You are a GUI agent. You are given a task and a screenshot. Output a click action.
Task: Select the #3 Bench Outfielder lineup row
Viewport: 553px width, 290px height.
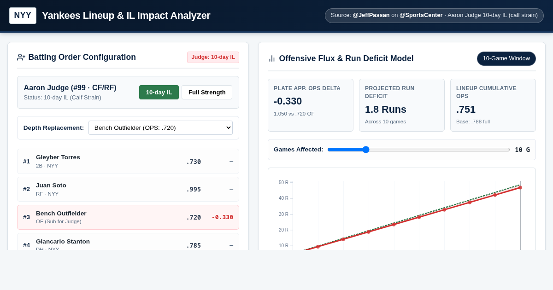coord(128,217)
